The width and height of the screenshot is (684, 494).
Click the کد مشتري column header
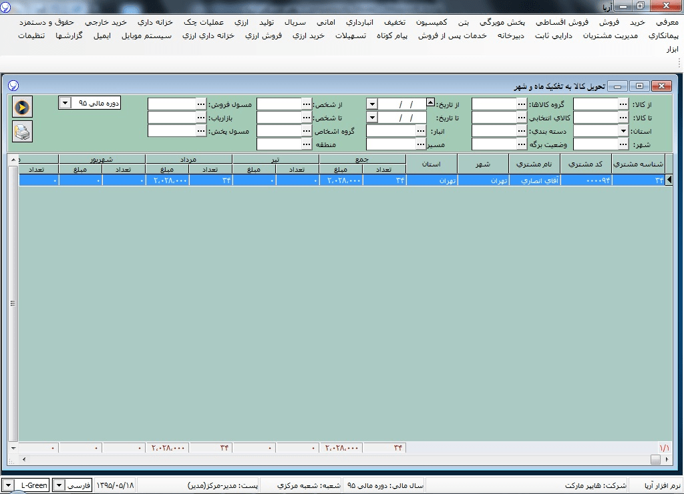(586, 164)
